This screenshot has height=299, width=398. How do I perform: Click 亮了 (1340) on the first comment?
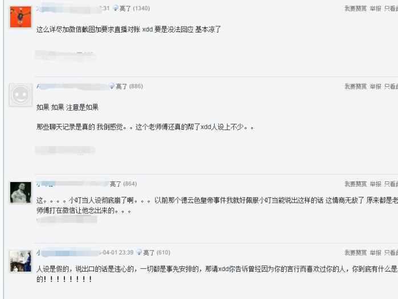(x=134, y=9)
